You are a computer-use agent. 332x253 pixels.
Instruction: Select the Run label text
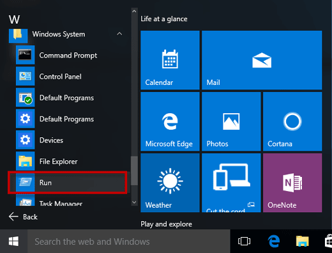click(x=45, y=183)
